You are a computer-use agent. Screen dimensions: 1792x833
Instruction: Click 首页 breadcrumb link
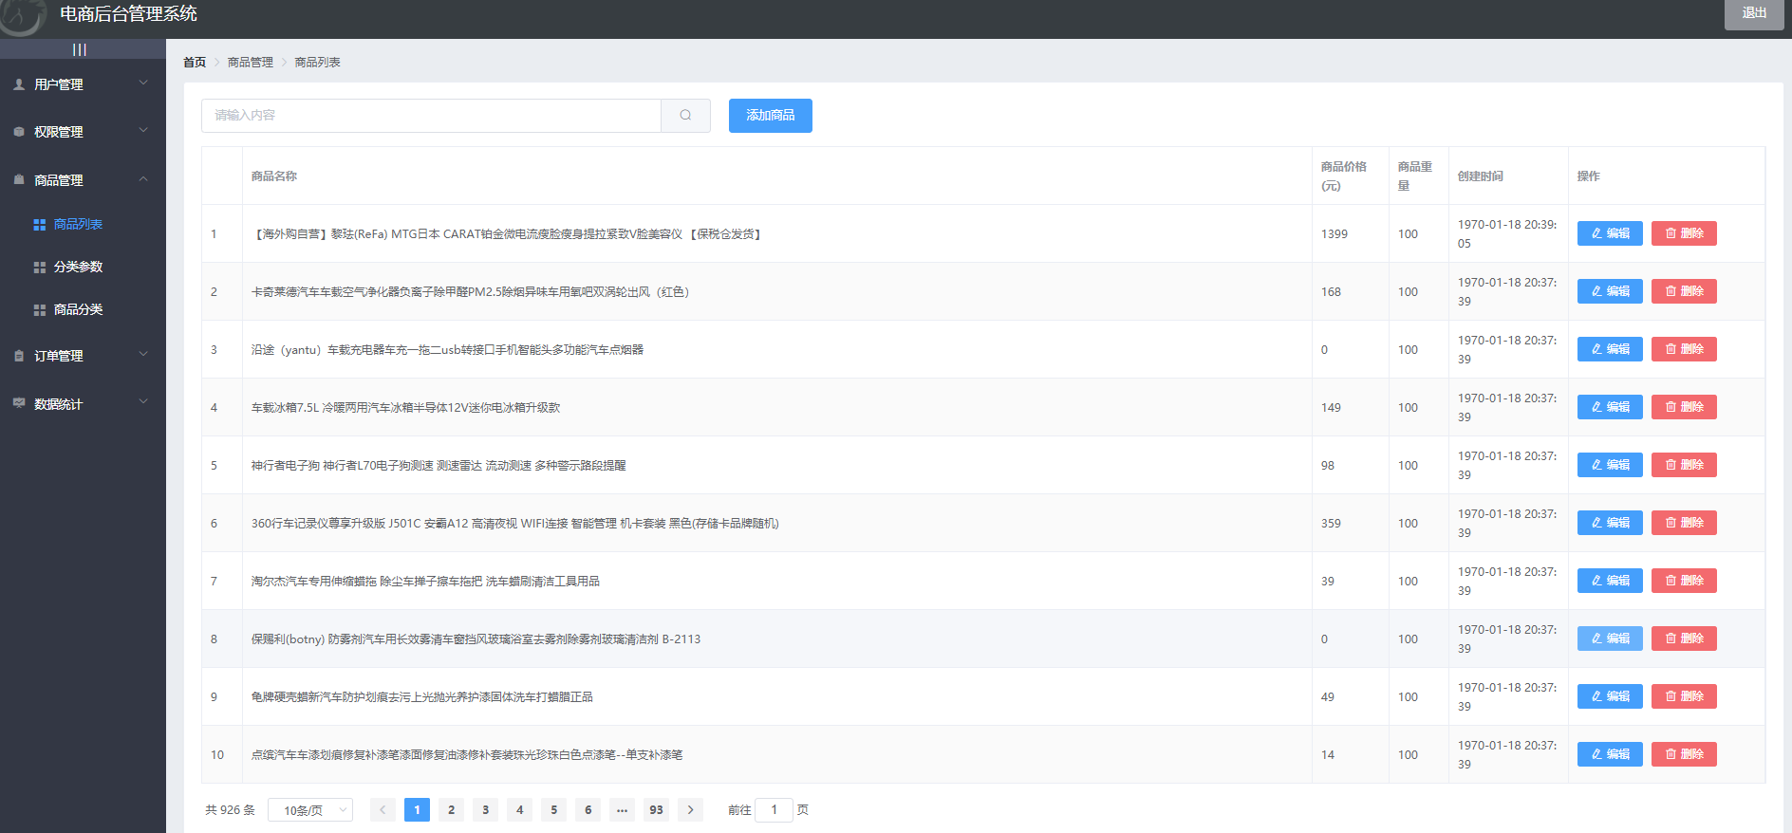[195, 63]
